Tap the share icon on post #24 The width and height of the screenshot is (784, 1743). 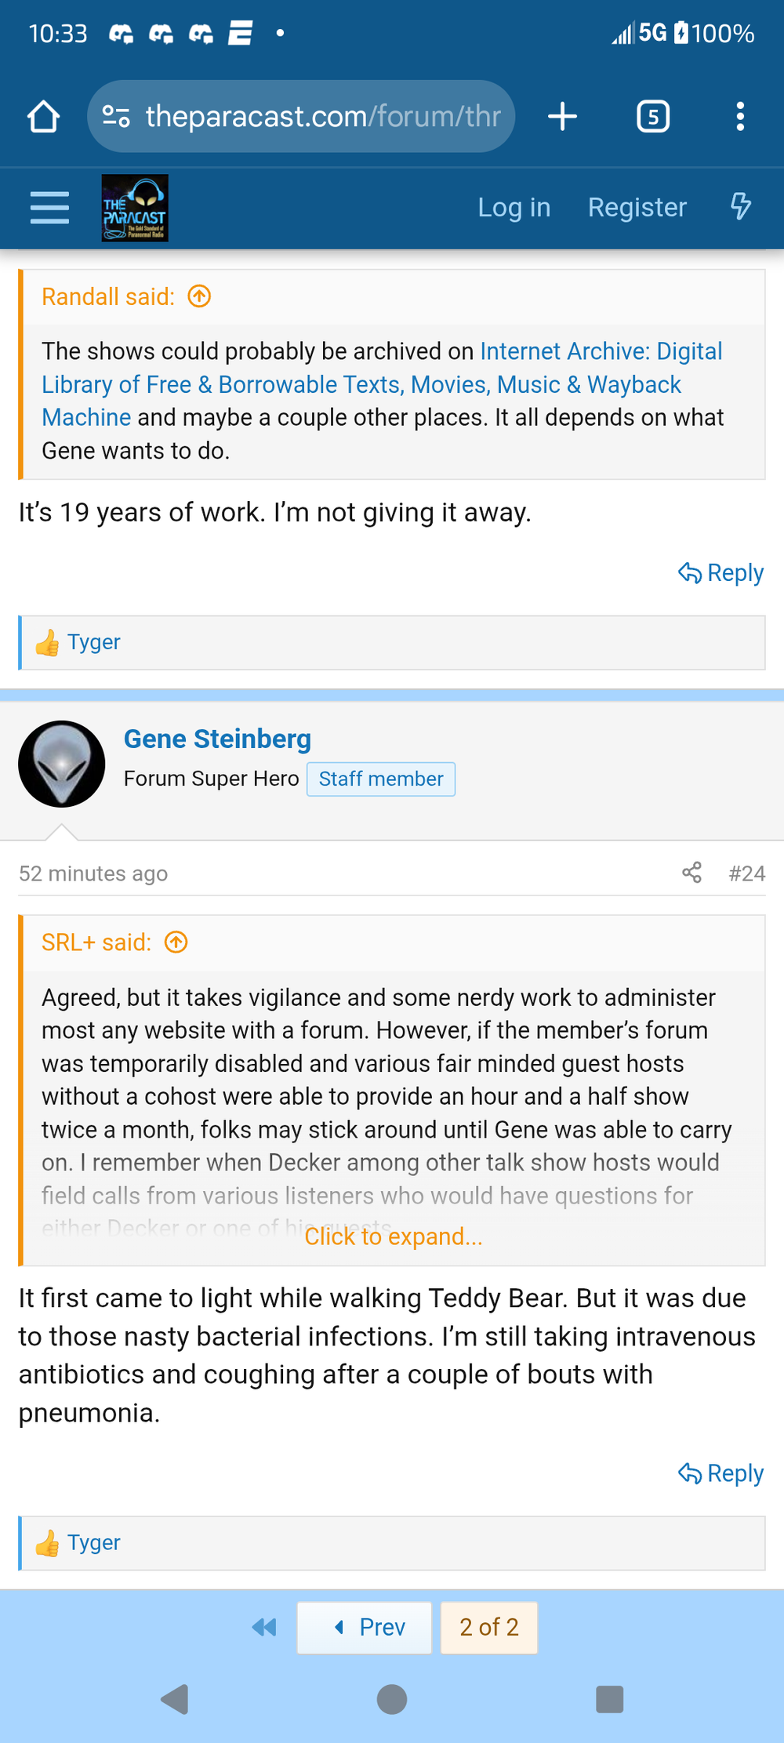click(x=692, y=873)
